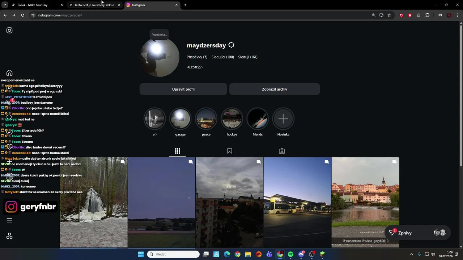Close the Instagram browser tab
This screenshot has height=260, width=463.
click(177, 5)
